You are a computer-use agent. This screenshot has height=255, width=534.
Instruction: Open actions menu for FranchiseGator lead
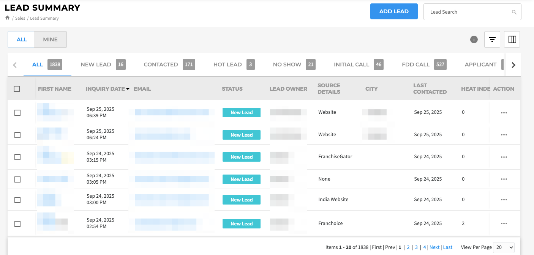coord(504,157)
